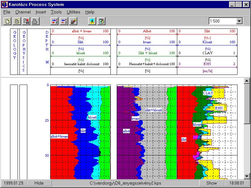The image size is (251, 188).
Task: Open the Help menu
Action: [x=90, y=12]
